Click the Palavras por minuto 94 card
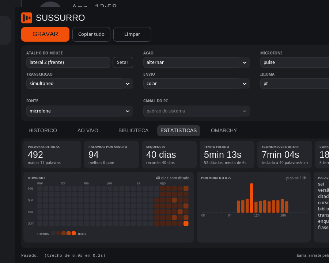 [111, 155]
